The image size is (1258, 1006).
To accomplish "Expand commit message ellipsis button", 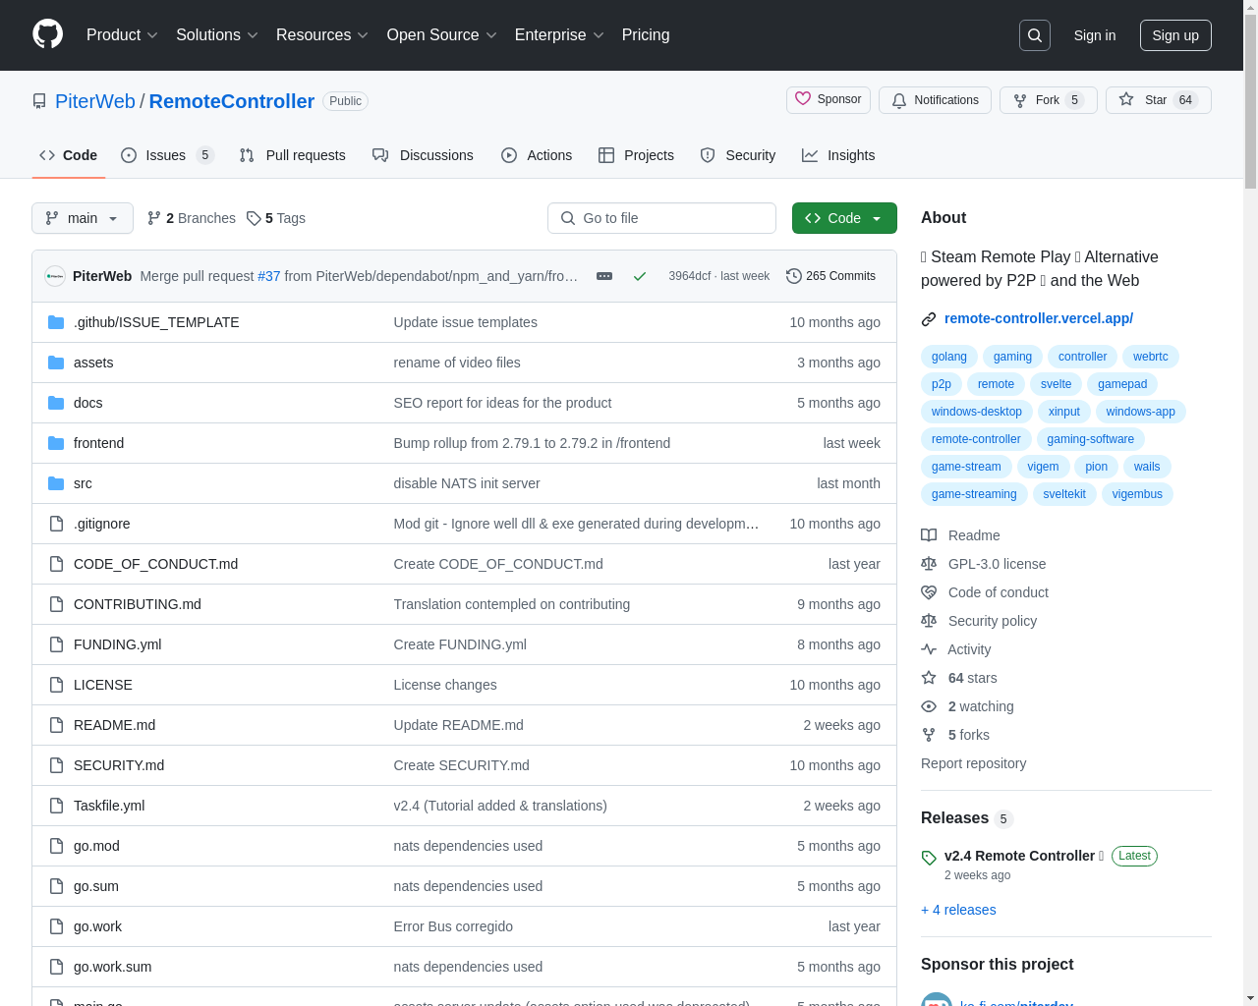I will pos(604,276).
